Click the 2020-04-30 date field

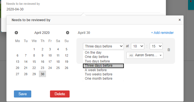tap(83, 9)
